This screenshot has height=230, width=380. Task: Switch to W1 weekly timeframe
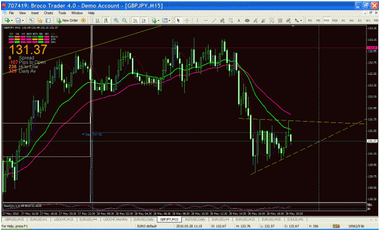(368, 21)
